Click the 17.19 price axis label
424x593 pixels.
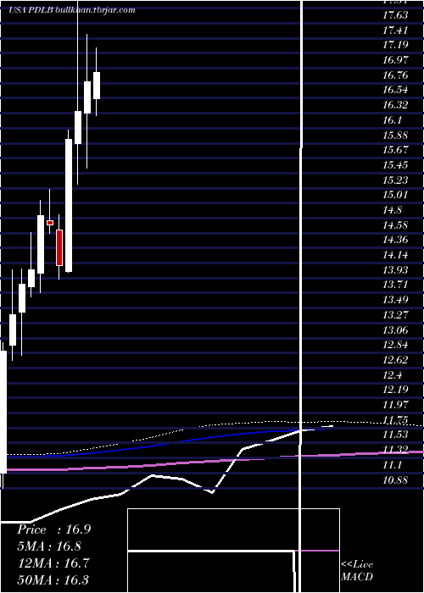[395, 45]
